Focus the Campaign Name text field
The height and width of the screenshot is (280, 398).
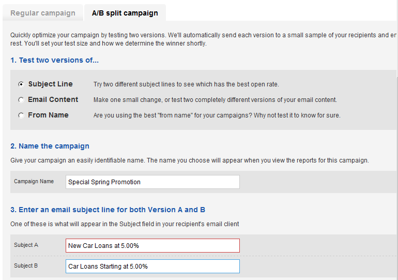tap(152, 182)
